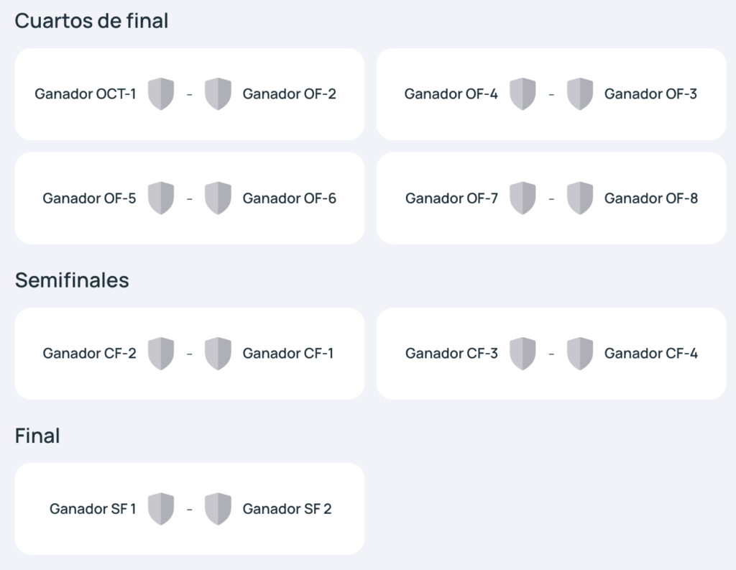This screenshot has height=570, width=736.
Task: Click the shield icon beside Ganador SF 1
Action: coord(161,509)
